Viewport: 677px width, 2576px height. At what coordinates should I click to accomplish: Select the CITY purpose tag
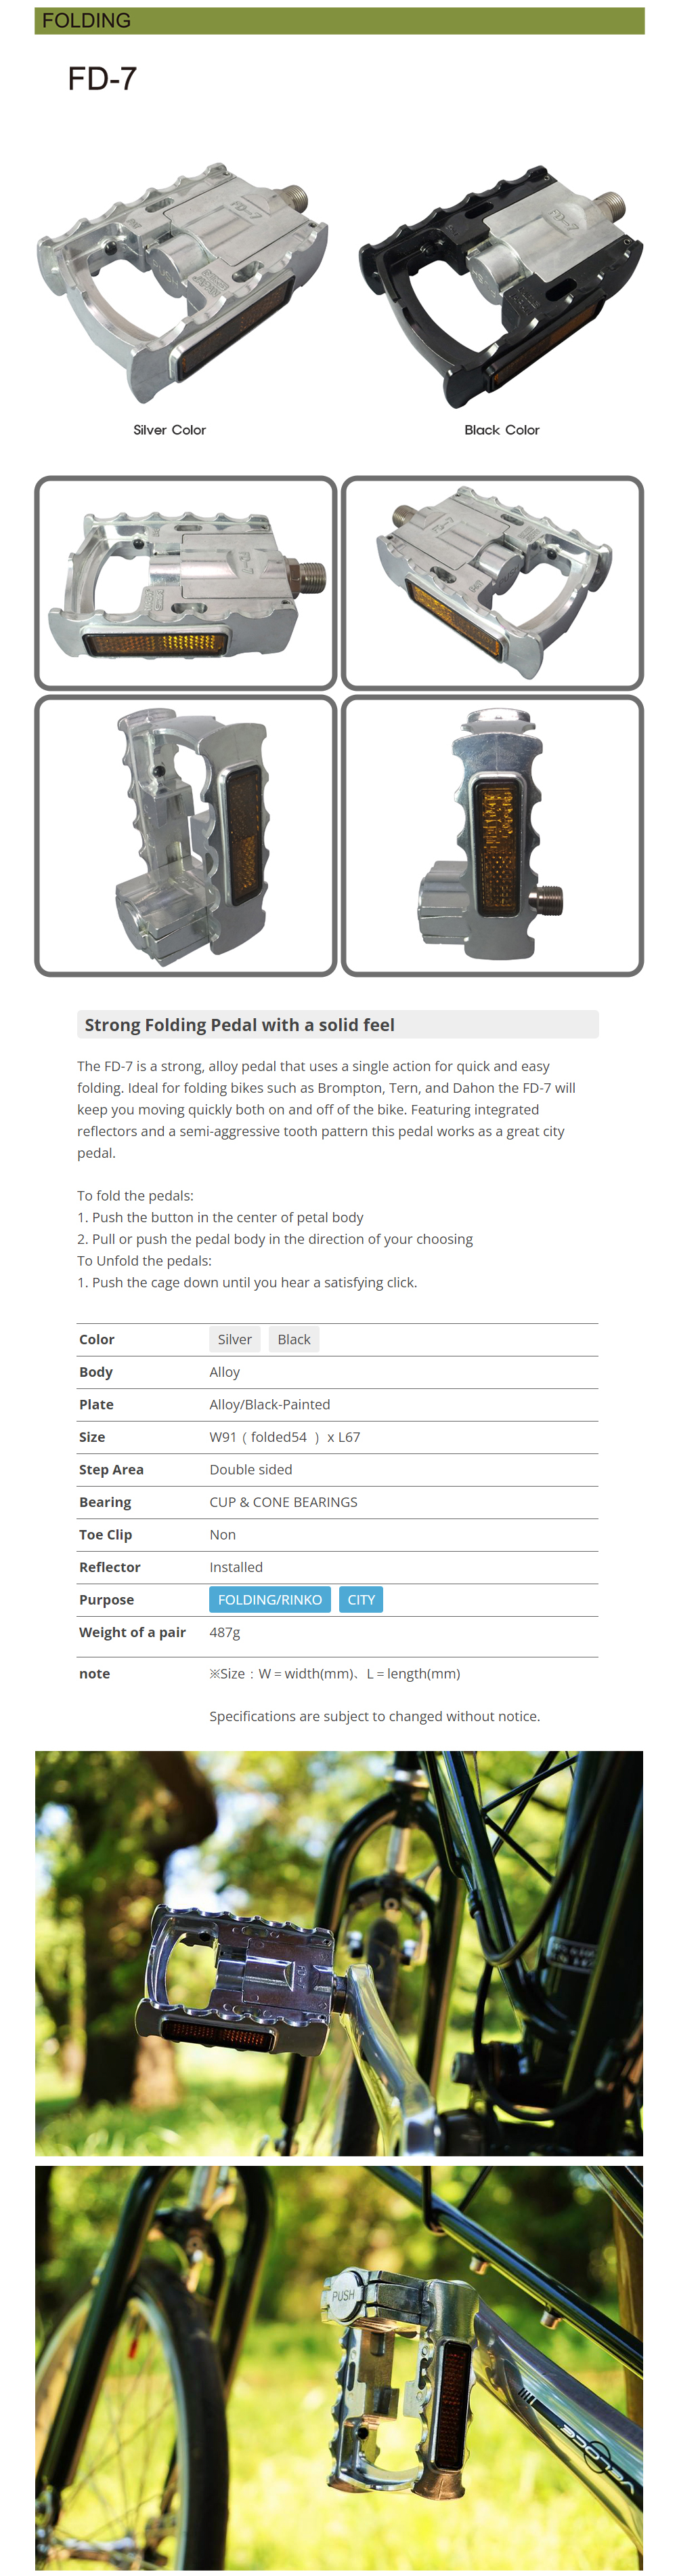pyautogui.click(x=360, y=1599)
